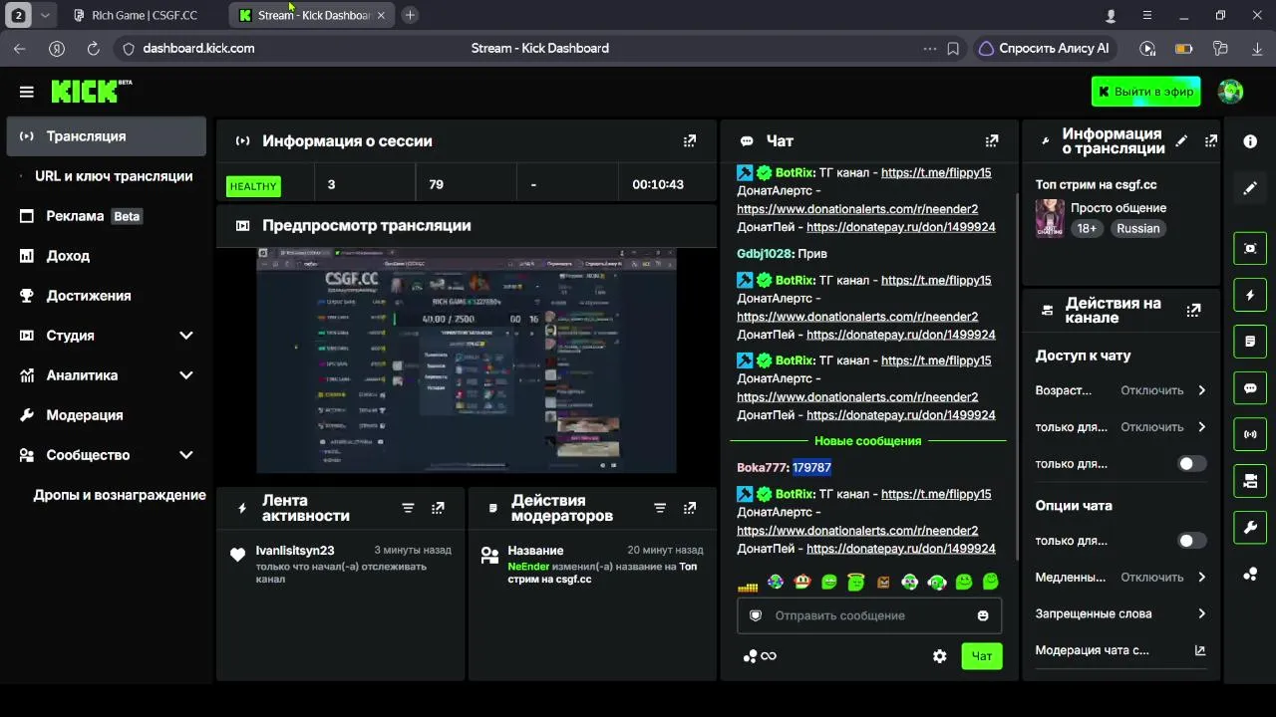Screen dimensions: 1276x717
Task: Open the t.me/flippy15 link in newest BotRix message
Action: [x=936, y=494]
